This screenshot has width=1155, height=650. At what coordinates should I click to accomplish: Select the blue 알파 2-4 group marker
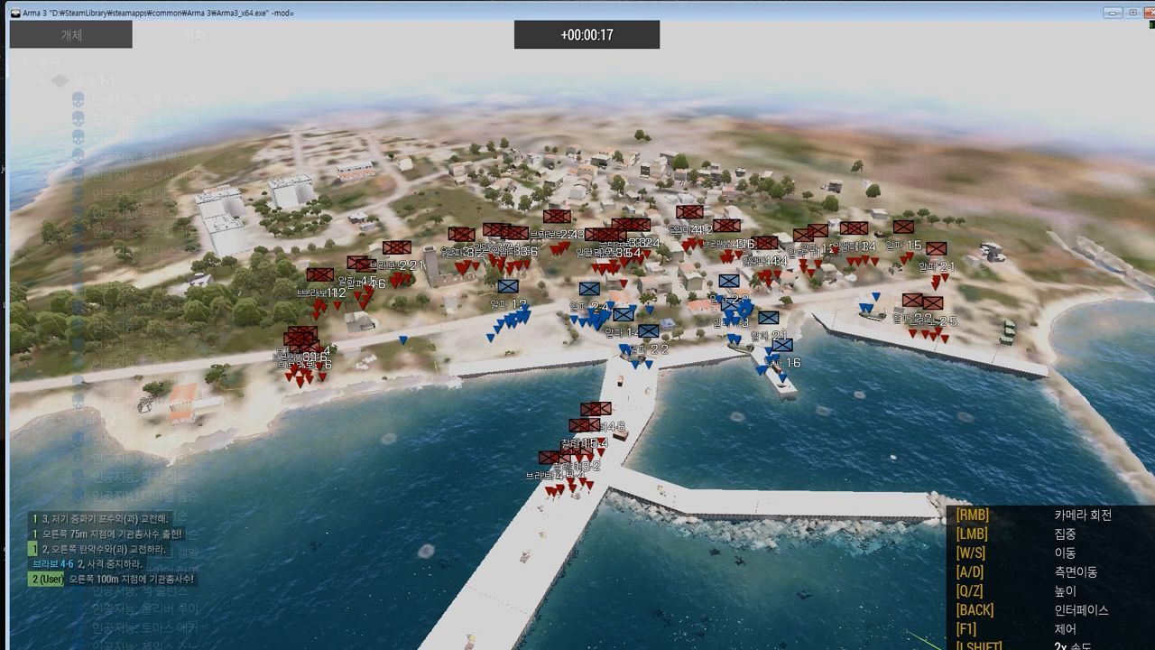[589, 289]
